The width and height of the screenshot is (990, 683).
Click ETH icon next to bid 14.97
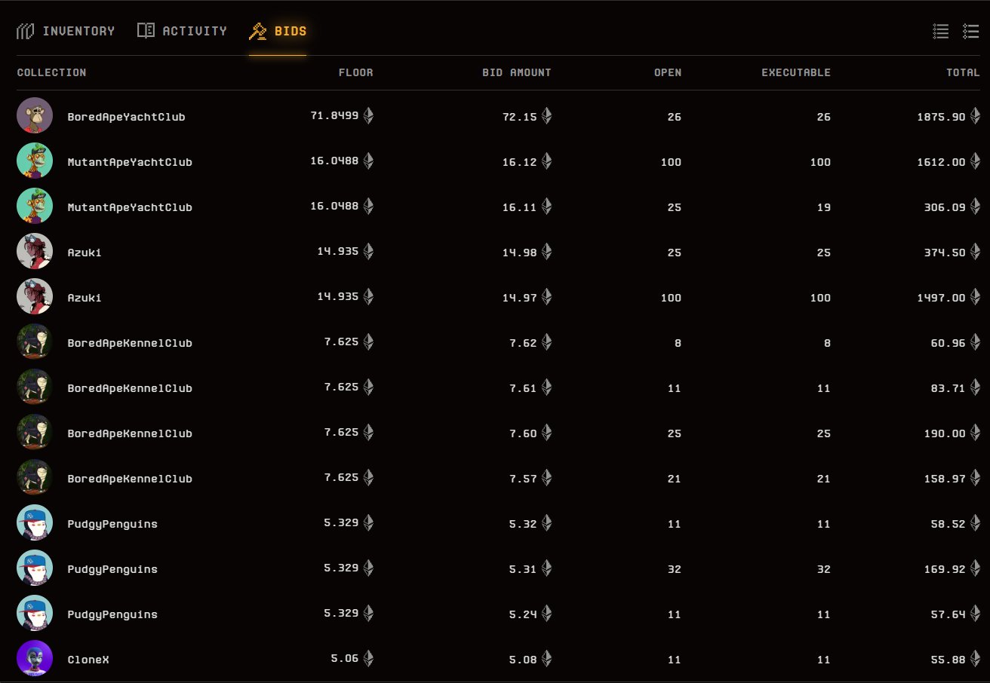[x=546, y=297]
